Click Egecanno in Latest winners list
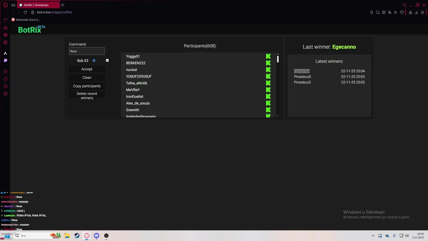The height and width of the screenshot is (241, 428). point(302,71)
